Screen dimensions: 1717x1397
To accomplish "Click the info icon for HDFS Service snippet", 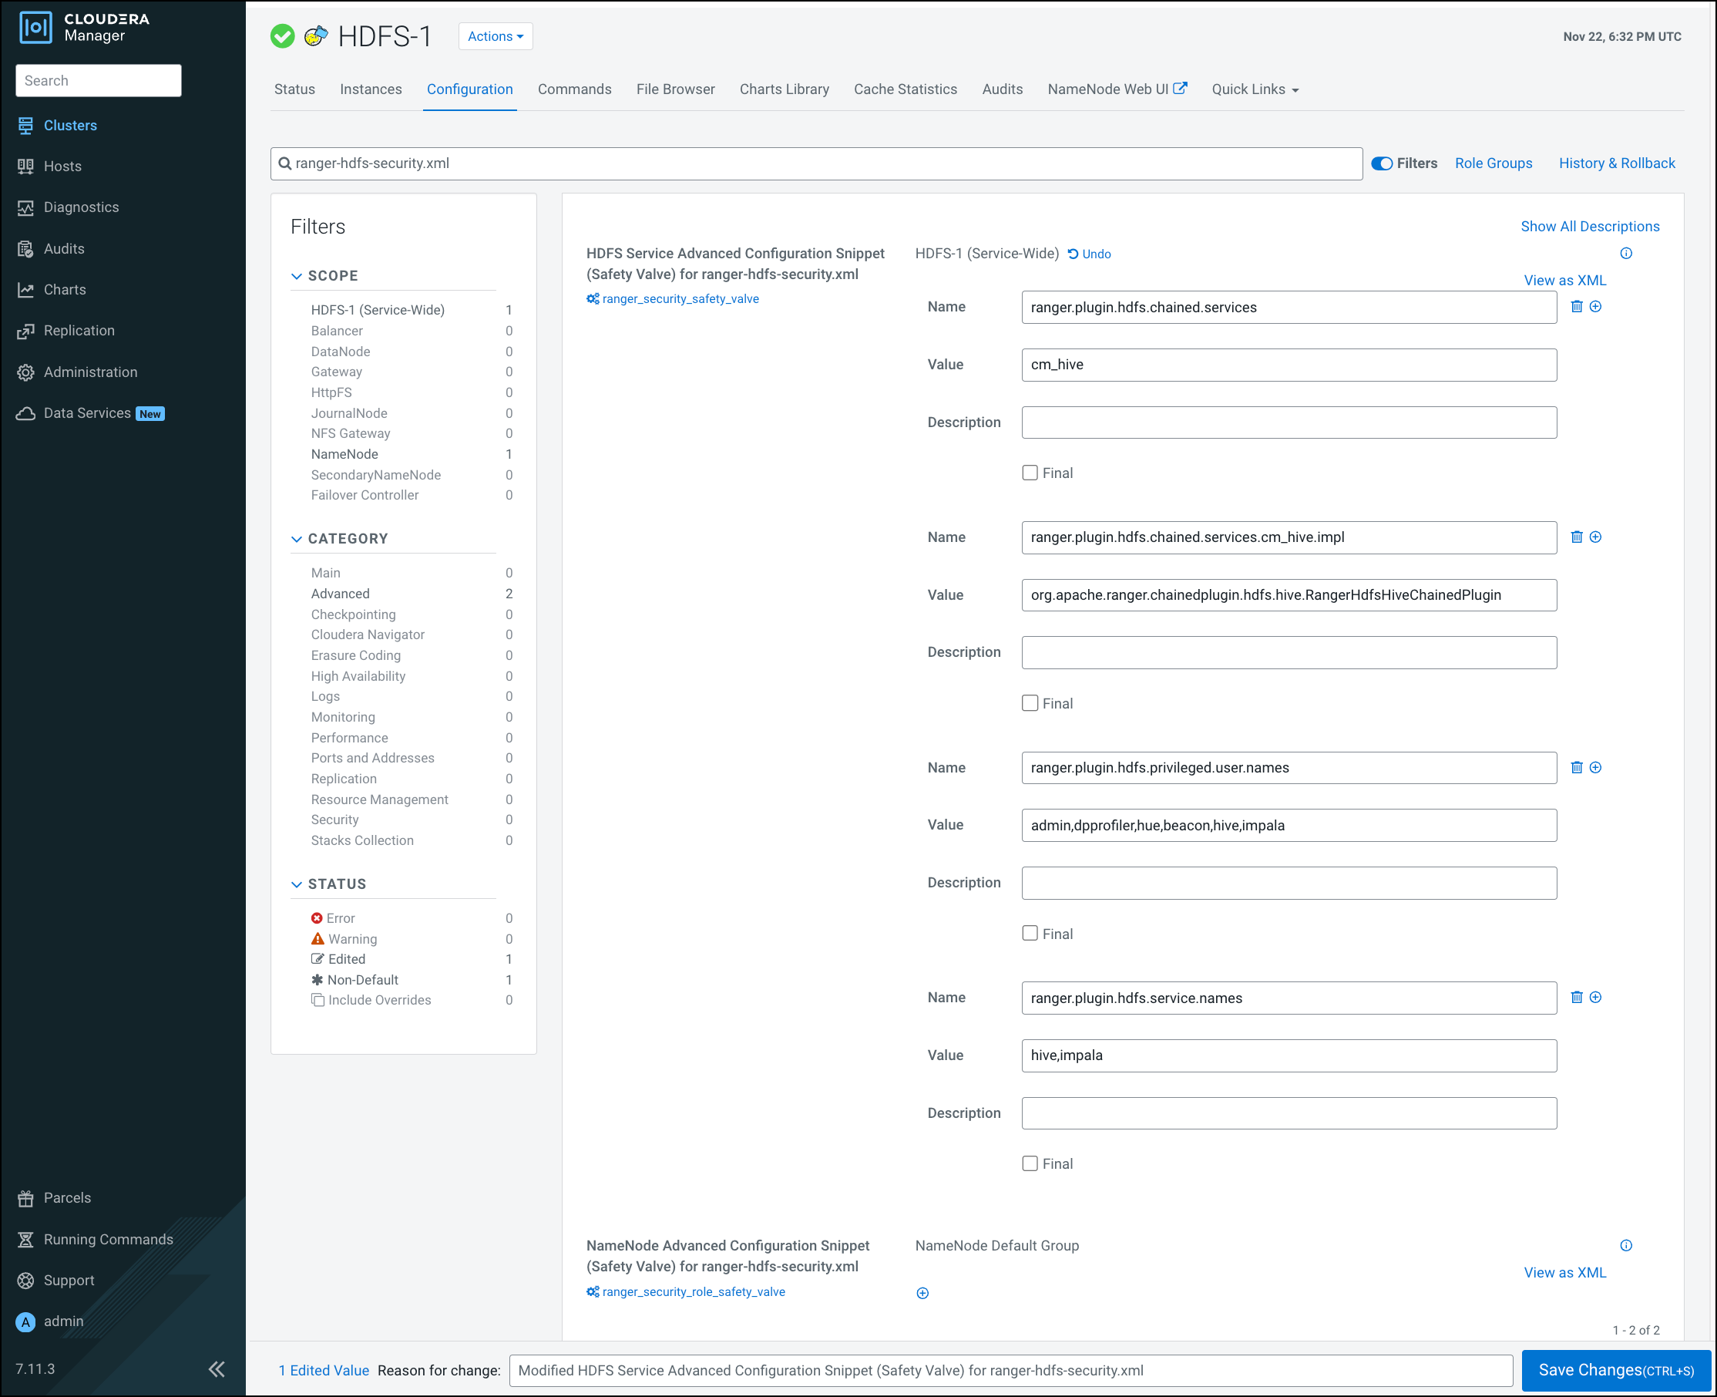I will pyautogui.click(x=1625, y=254).
